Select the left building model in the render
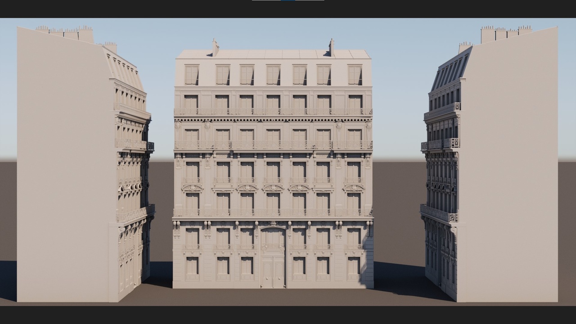 (85, 164)
